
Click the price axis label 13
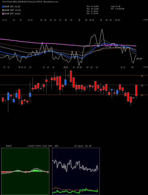142,76
